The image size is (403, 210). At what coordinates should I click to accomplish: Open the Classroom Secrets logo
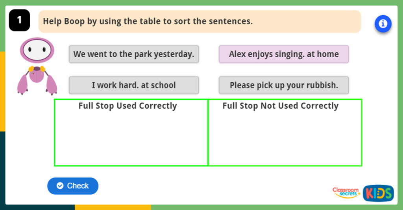[346, 192]
